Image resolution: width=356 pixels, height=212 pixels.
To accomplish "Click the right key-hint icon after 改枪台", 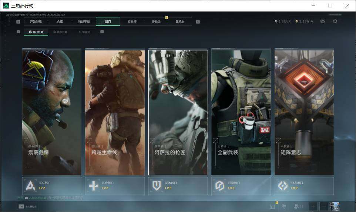I will pos(198,21).
